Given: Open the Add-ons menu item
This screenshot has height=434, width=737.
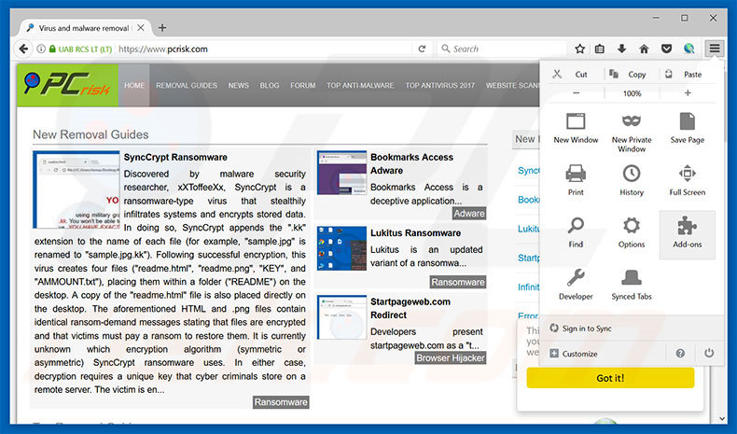Looking at the screenshot, I should point(687,234).
